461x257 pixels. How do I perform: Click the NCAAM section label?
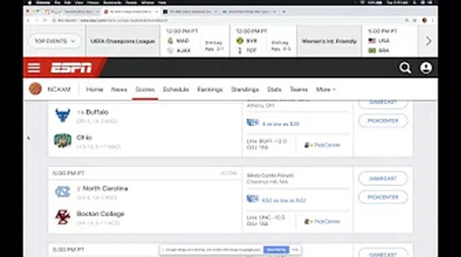pos(59,89)
